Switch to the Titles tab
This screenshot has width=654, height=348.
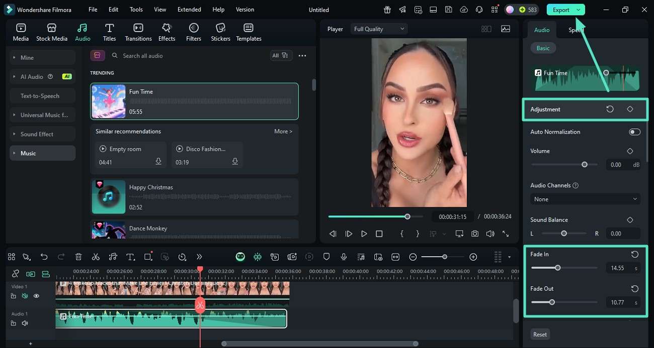pos(109,32)
